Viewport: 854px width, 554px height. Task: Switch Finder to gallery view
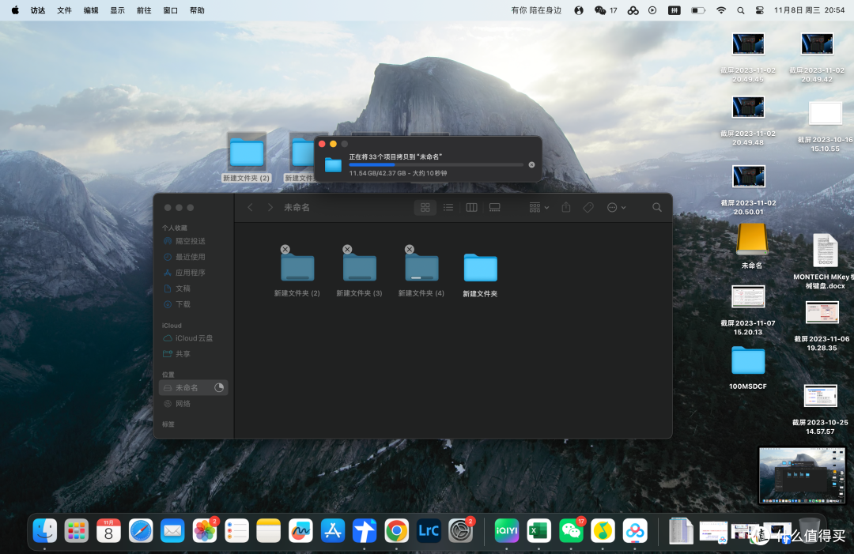click(494, 207)
